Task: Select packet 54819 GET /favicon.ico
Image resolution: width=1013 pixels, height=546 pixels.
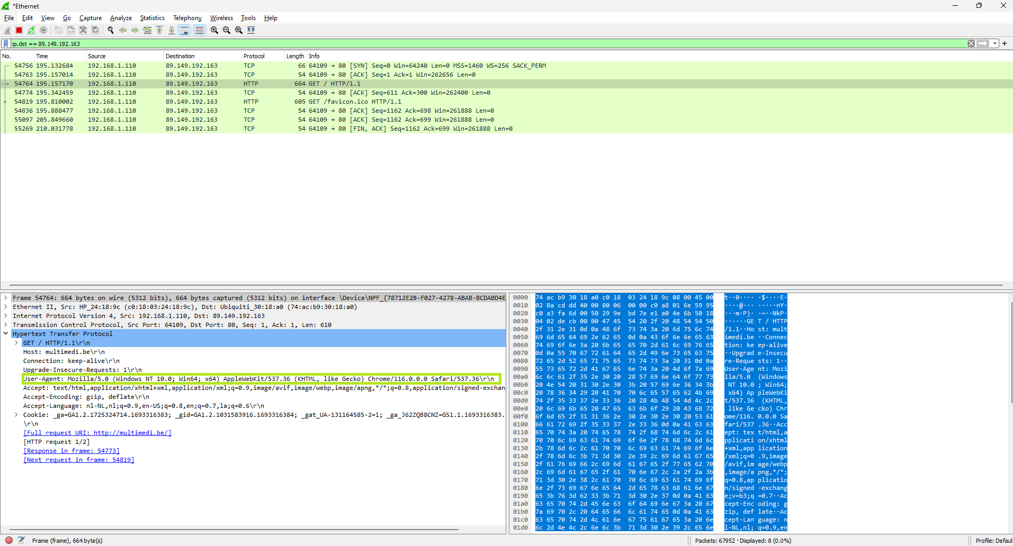Action: click(x=506, y=102)
